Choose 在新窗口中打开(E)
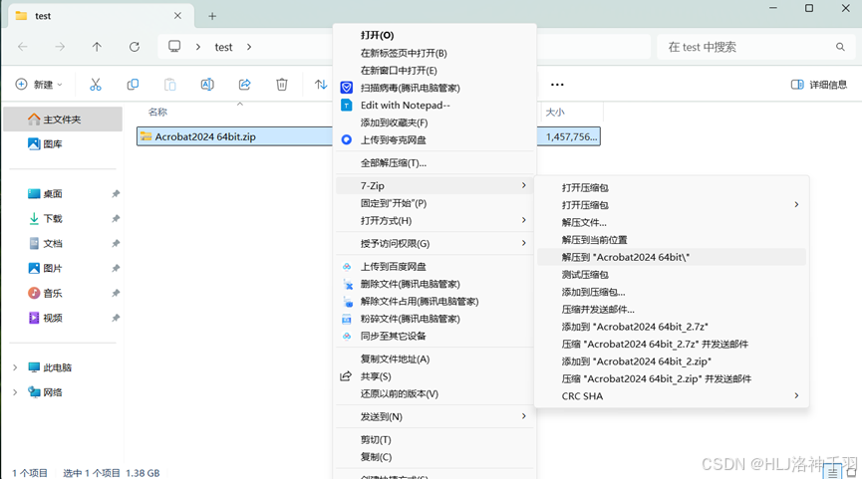The image size is (862, 479). 435,71
